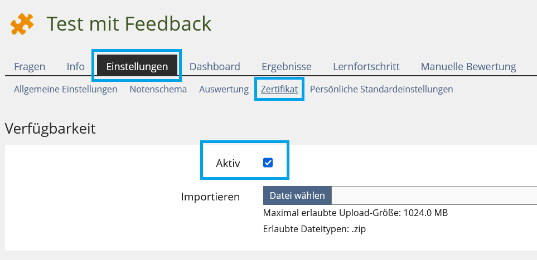Click the 'Test mit Feedback' title
This screenshot has height=260, width=537.
(x=129, y=23)
